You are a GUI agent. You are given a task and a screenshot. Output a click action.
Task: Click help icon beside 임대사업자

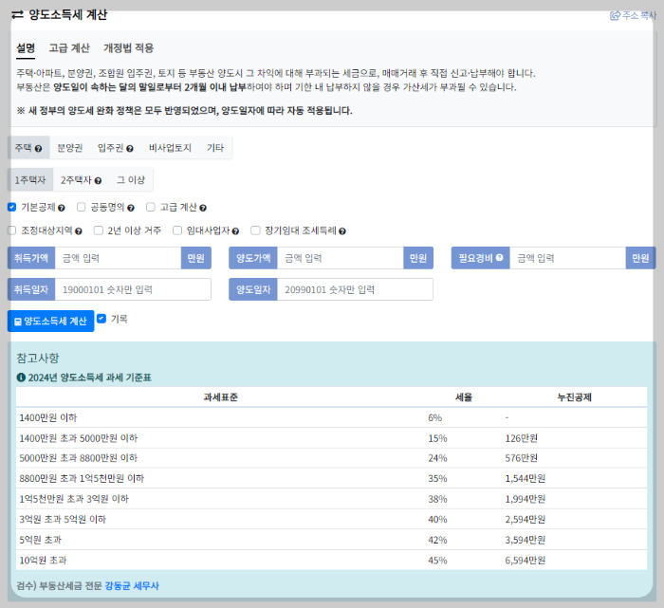(235, 231)
